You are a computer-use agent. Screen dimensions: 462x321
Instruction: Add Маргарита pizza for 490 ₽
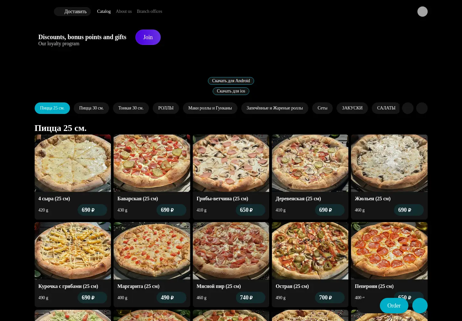(171, 298)
